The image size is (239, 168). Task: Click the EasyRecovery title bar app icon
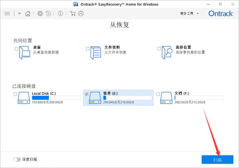tap(76, 4)
